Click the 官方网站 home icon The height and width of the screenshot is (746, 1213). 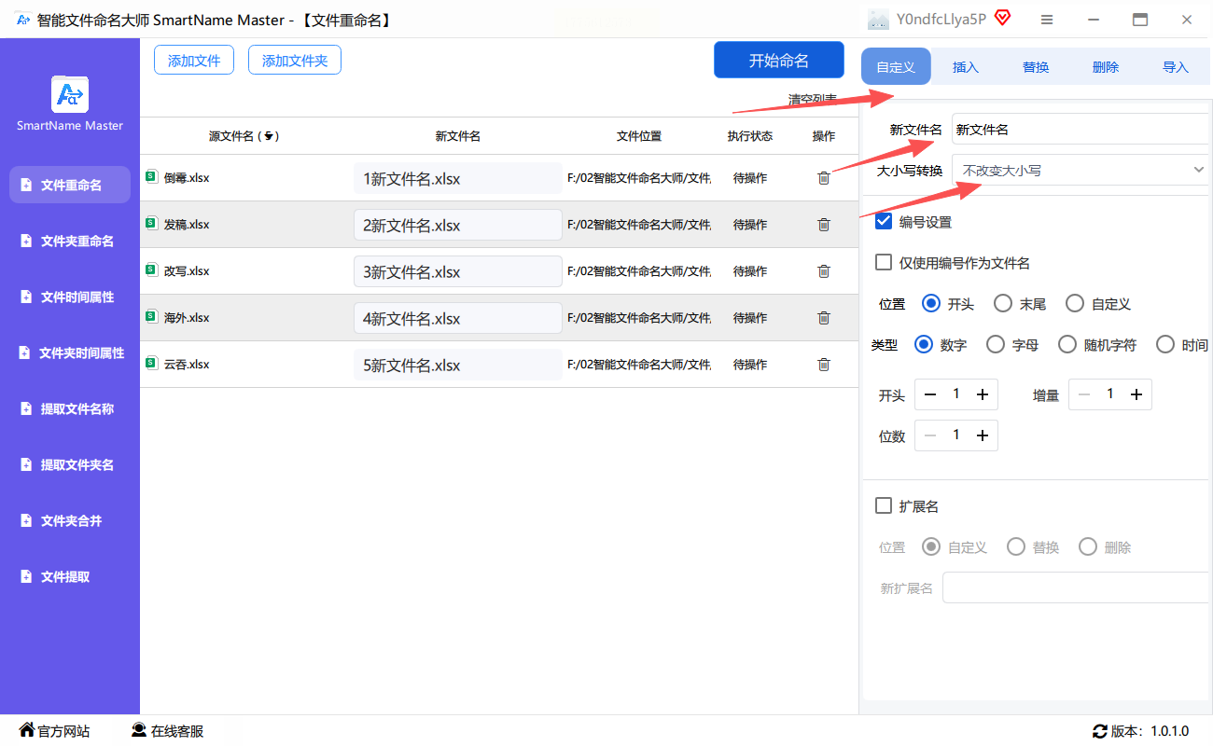tap(26, 730)
